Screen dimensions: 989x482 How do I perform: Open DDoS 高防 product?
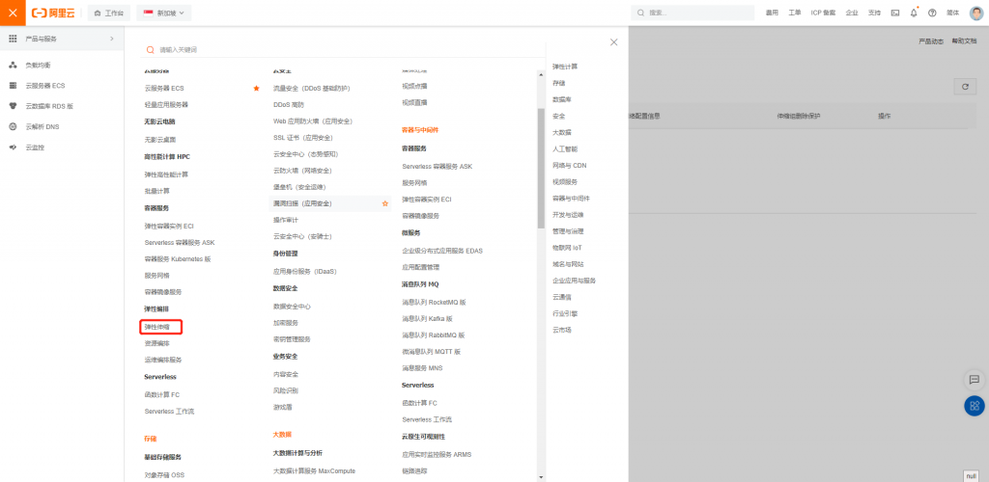click(x=288, y=104)
